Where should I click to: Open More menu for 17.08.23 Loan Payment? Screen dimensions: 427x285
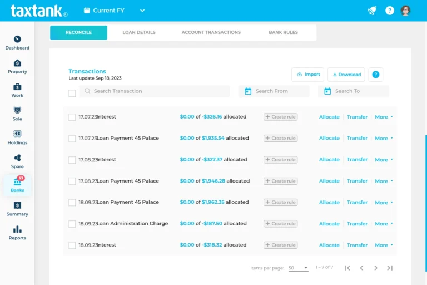[384, 181]
